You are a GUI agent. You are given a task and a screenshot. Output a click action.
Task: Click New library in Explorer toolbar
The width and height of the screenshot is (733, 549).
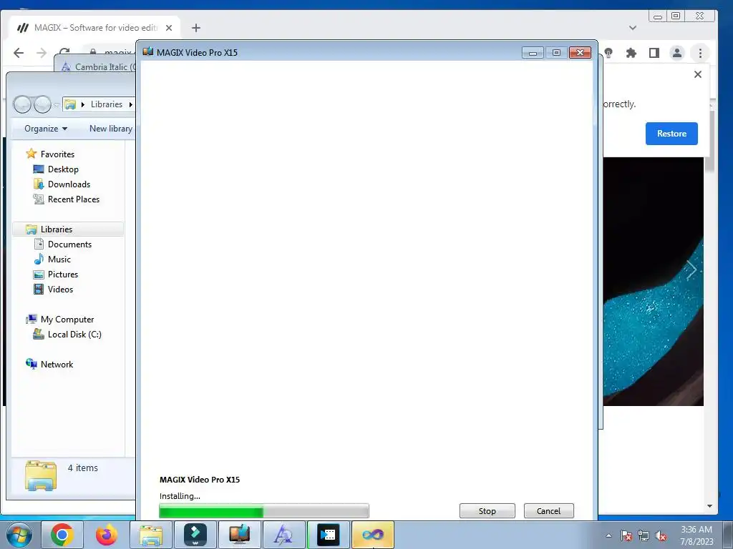pyautogui.click(x=111, y=129)
